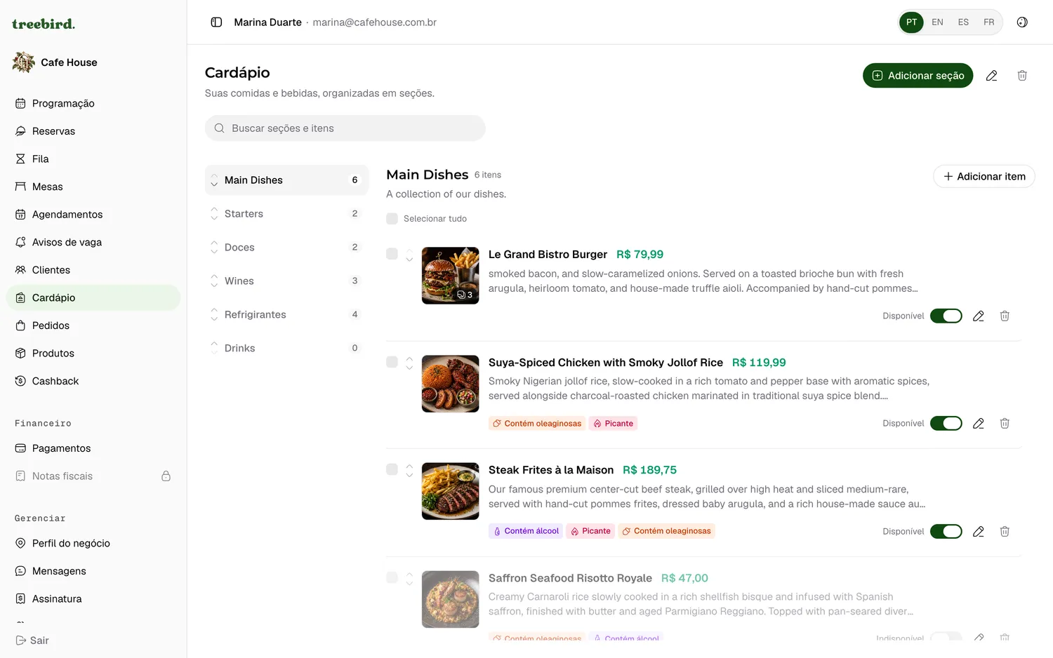Click the pencil icon next to Adicionar seção

coord(991,76)
